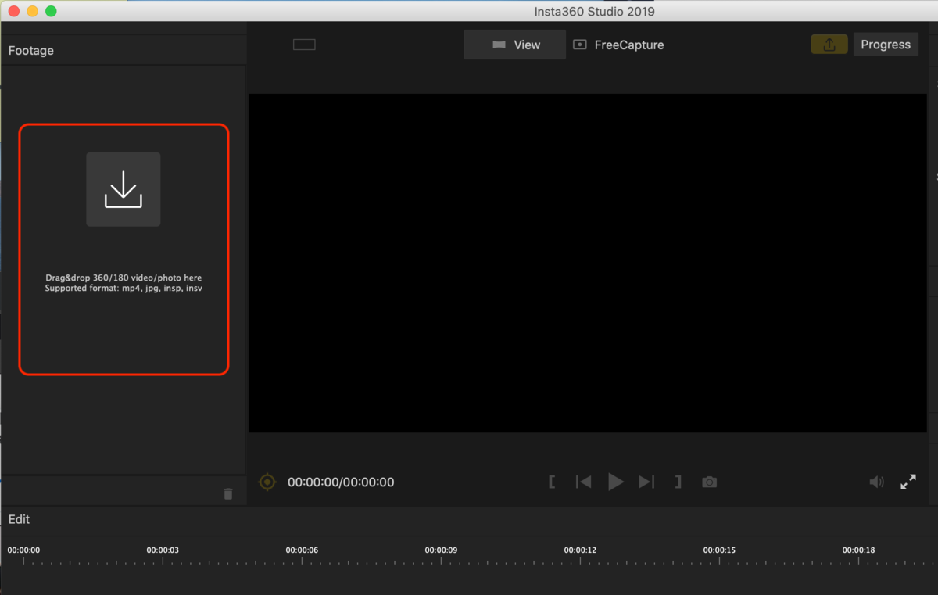
Task: Click the 00:00:09 timeline marker
Action: click(x=441, y=550)
